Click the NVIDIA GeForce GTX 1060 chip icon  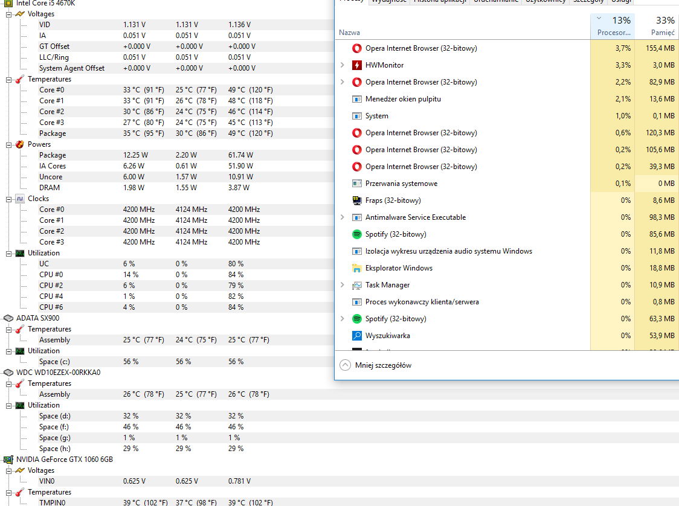(8, 460)
